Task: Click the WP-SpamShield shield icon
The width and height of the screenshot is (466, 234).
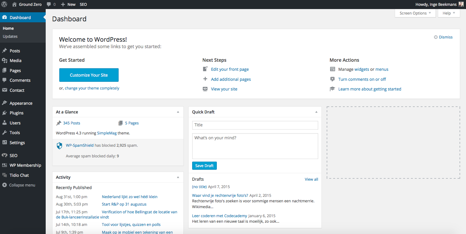Action: [x=59, y=146]
